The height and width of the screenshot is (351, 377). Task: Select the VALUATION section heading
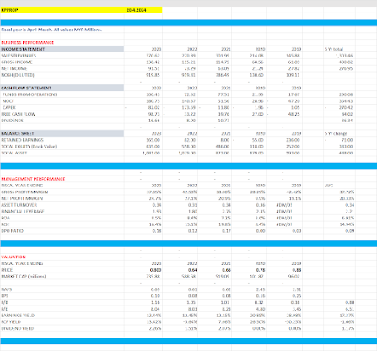(13, 256)
